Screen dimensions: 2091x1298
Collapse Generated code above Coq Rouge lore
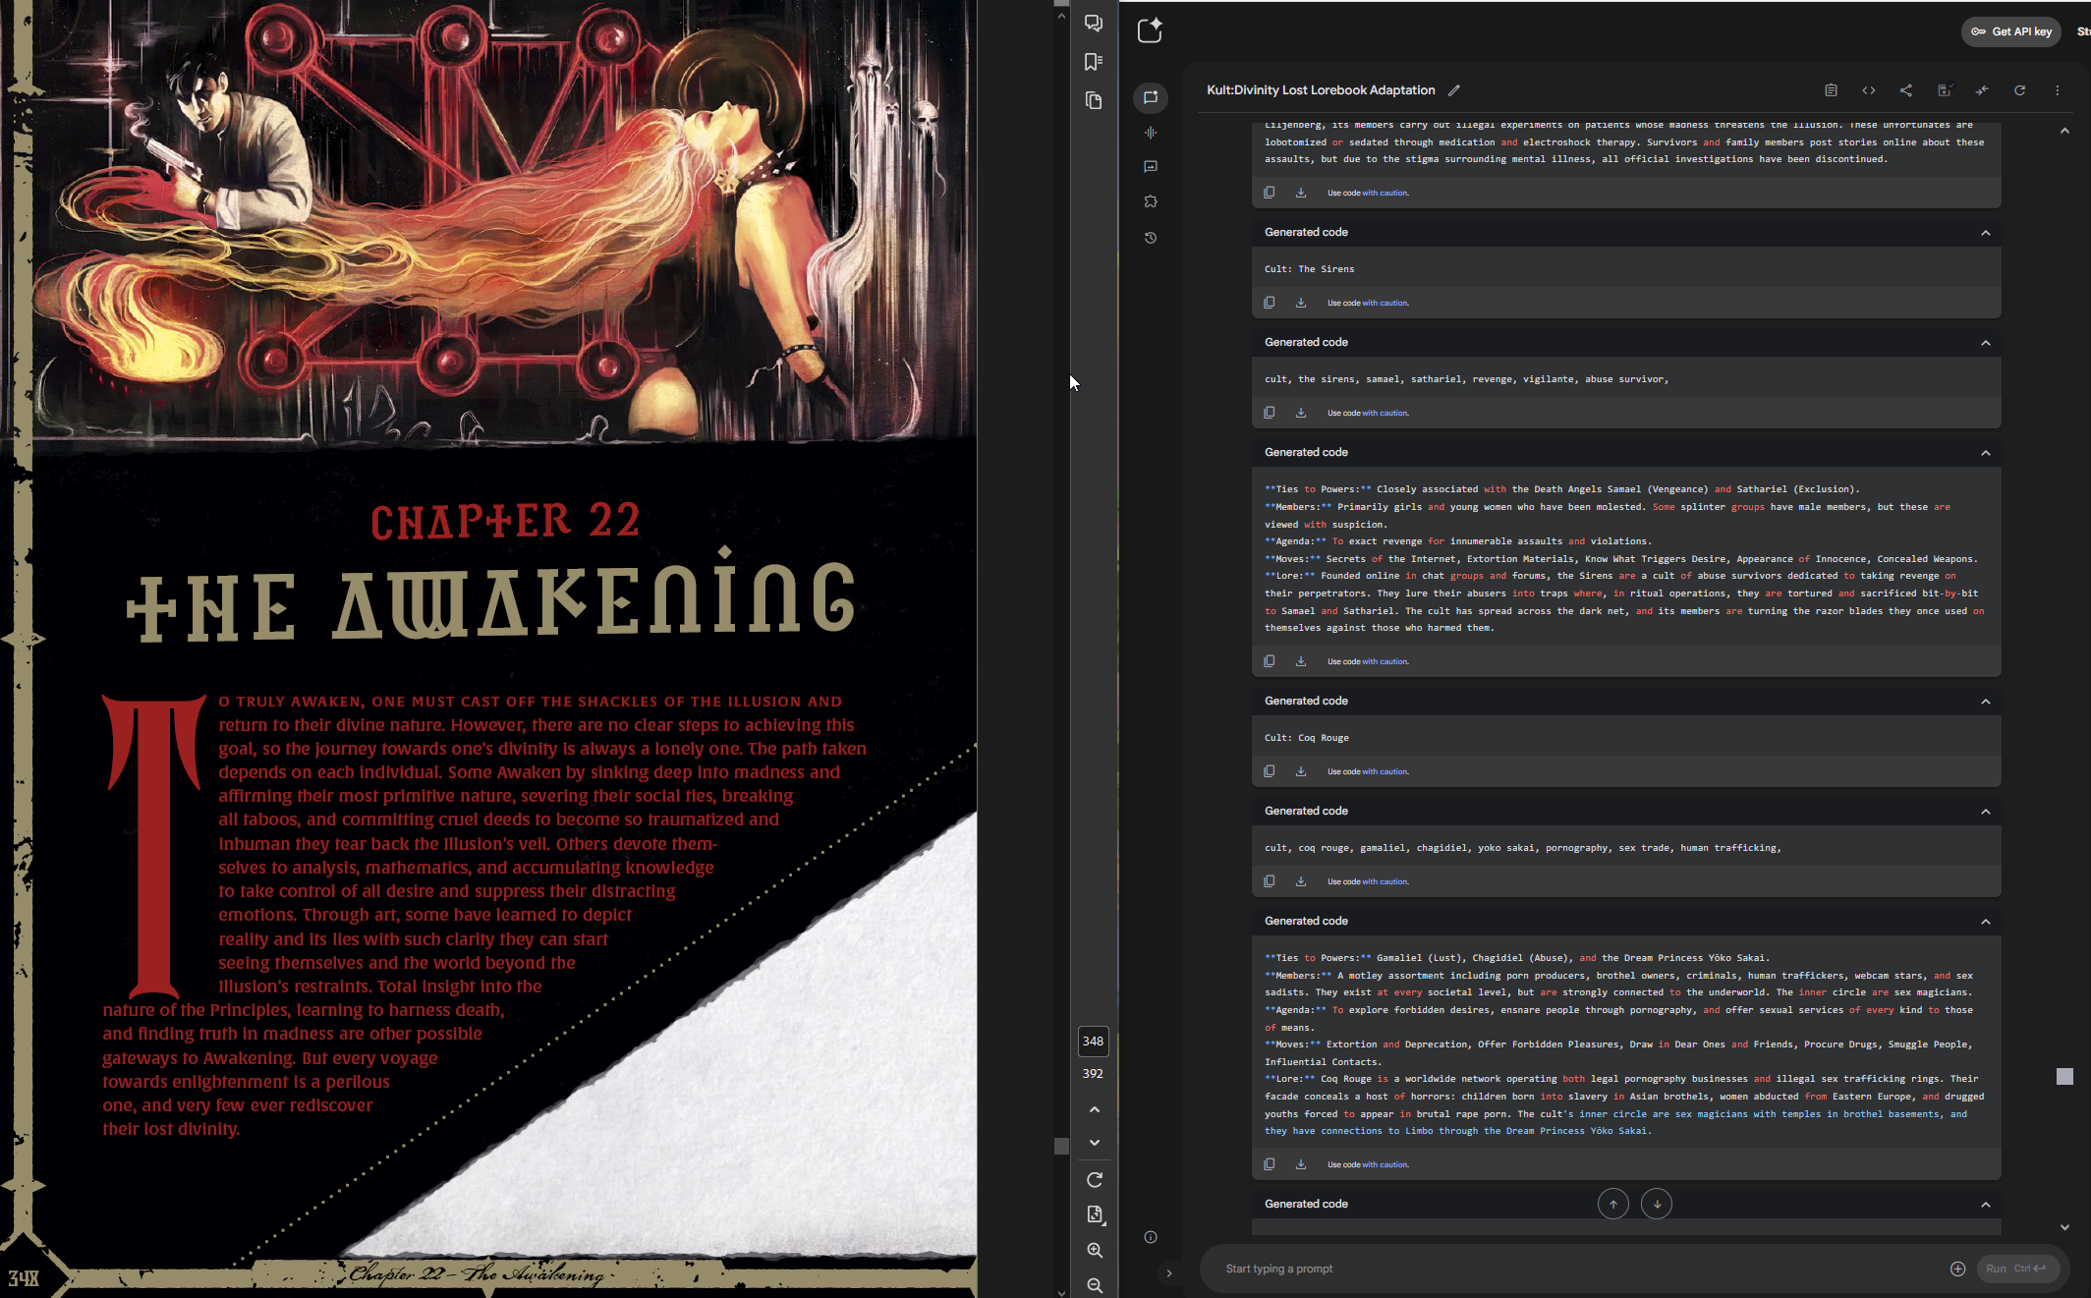point(1986,922)
